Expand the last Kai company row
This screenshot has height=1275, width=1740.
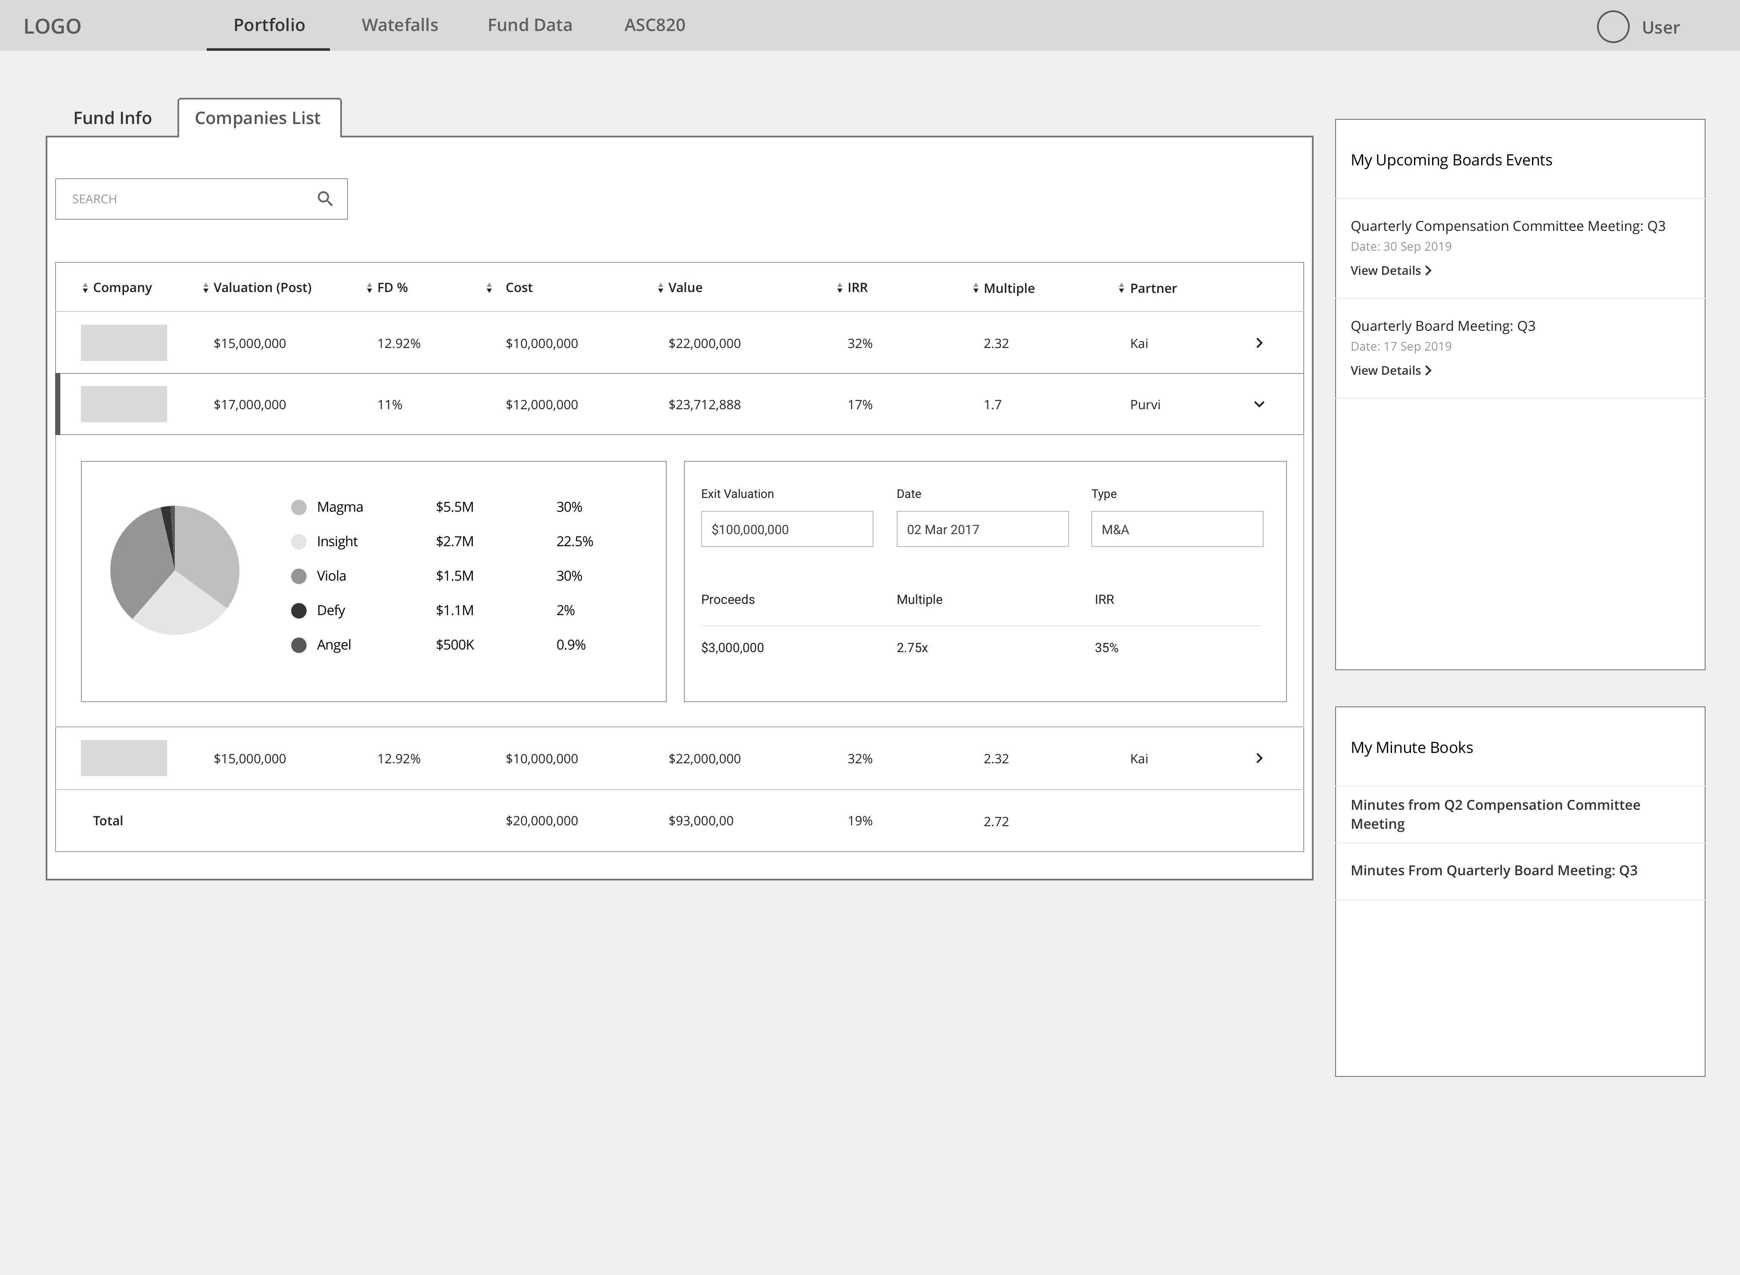click(1258, 759)
